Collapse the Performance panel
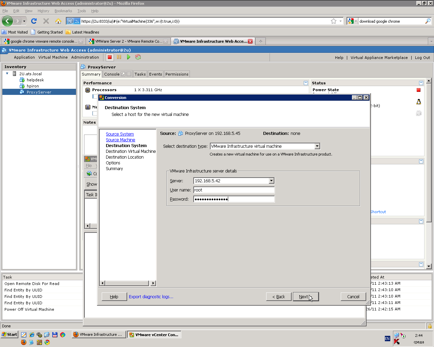This screenshot has height=347, width=434. point(306,83)
